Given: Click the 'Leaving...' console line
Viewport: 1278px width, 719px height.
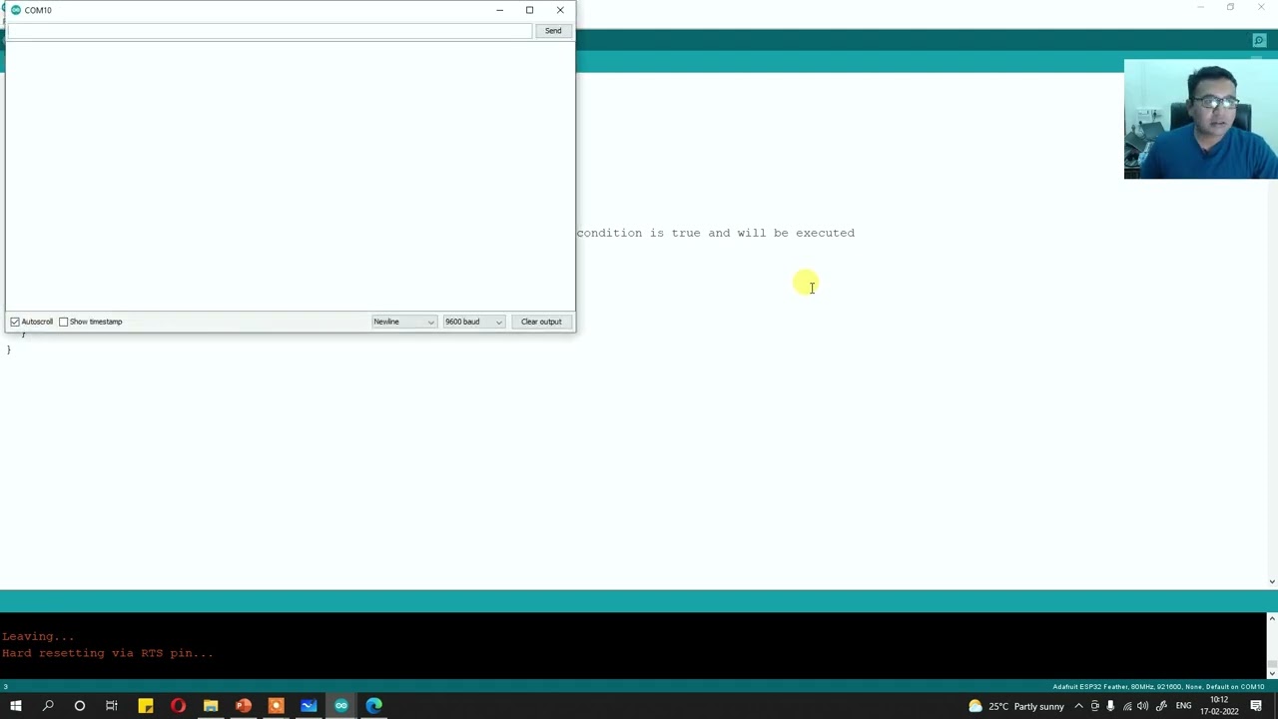Looking at the screenshot, I should [38, 636].
